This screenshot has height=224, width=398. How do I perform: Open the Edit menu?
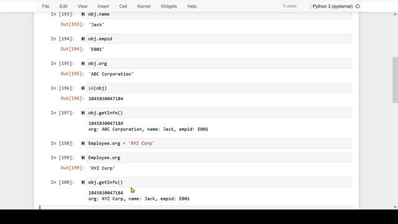63,6
